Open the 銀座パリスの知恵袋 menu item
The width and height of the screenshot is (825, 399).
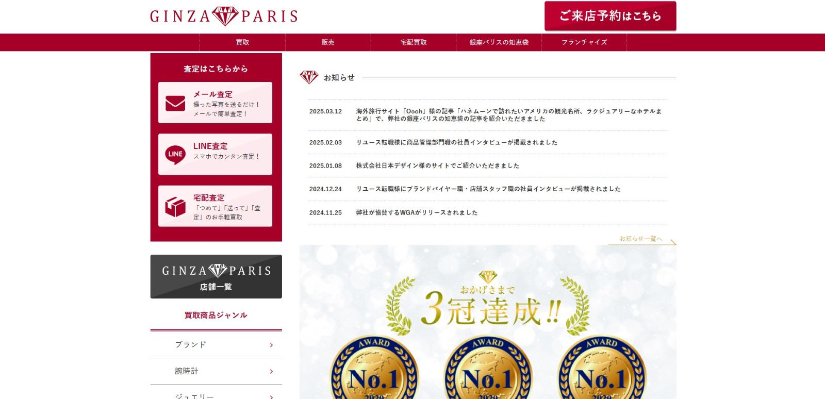pos(499,42)
